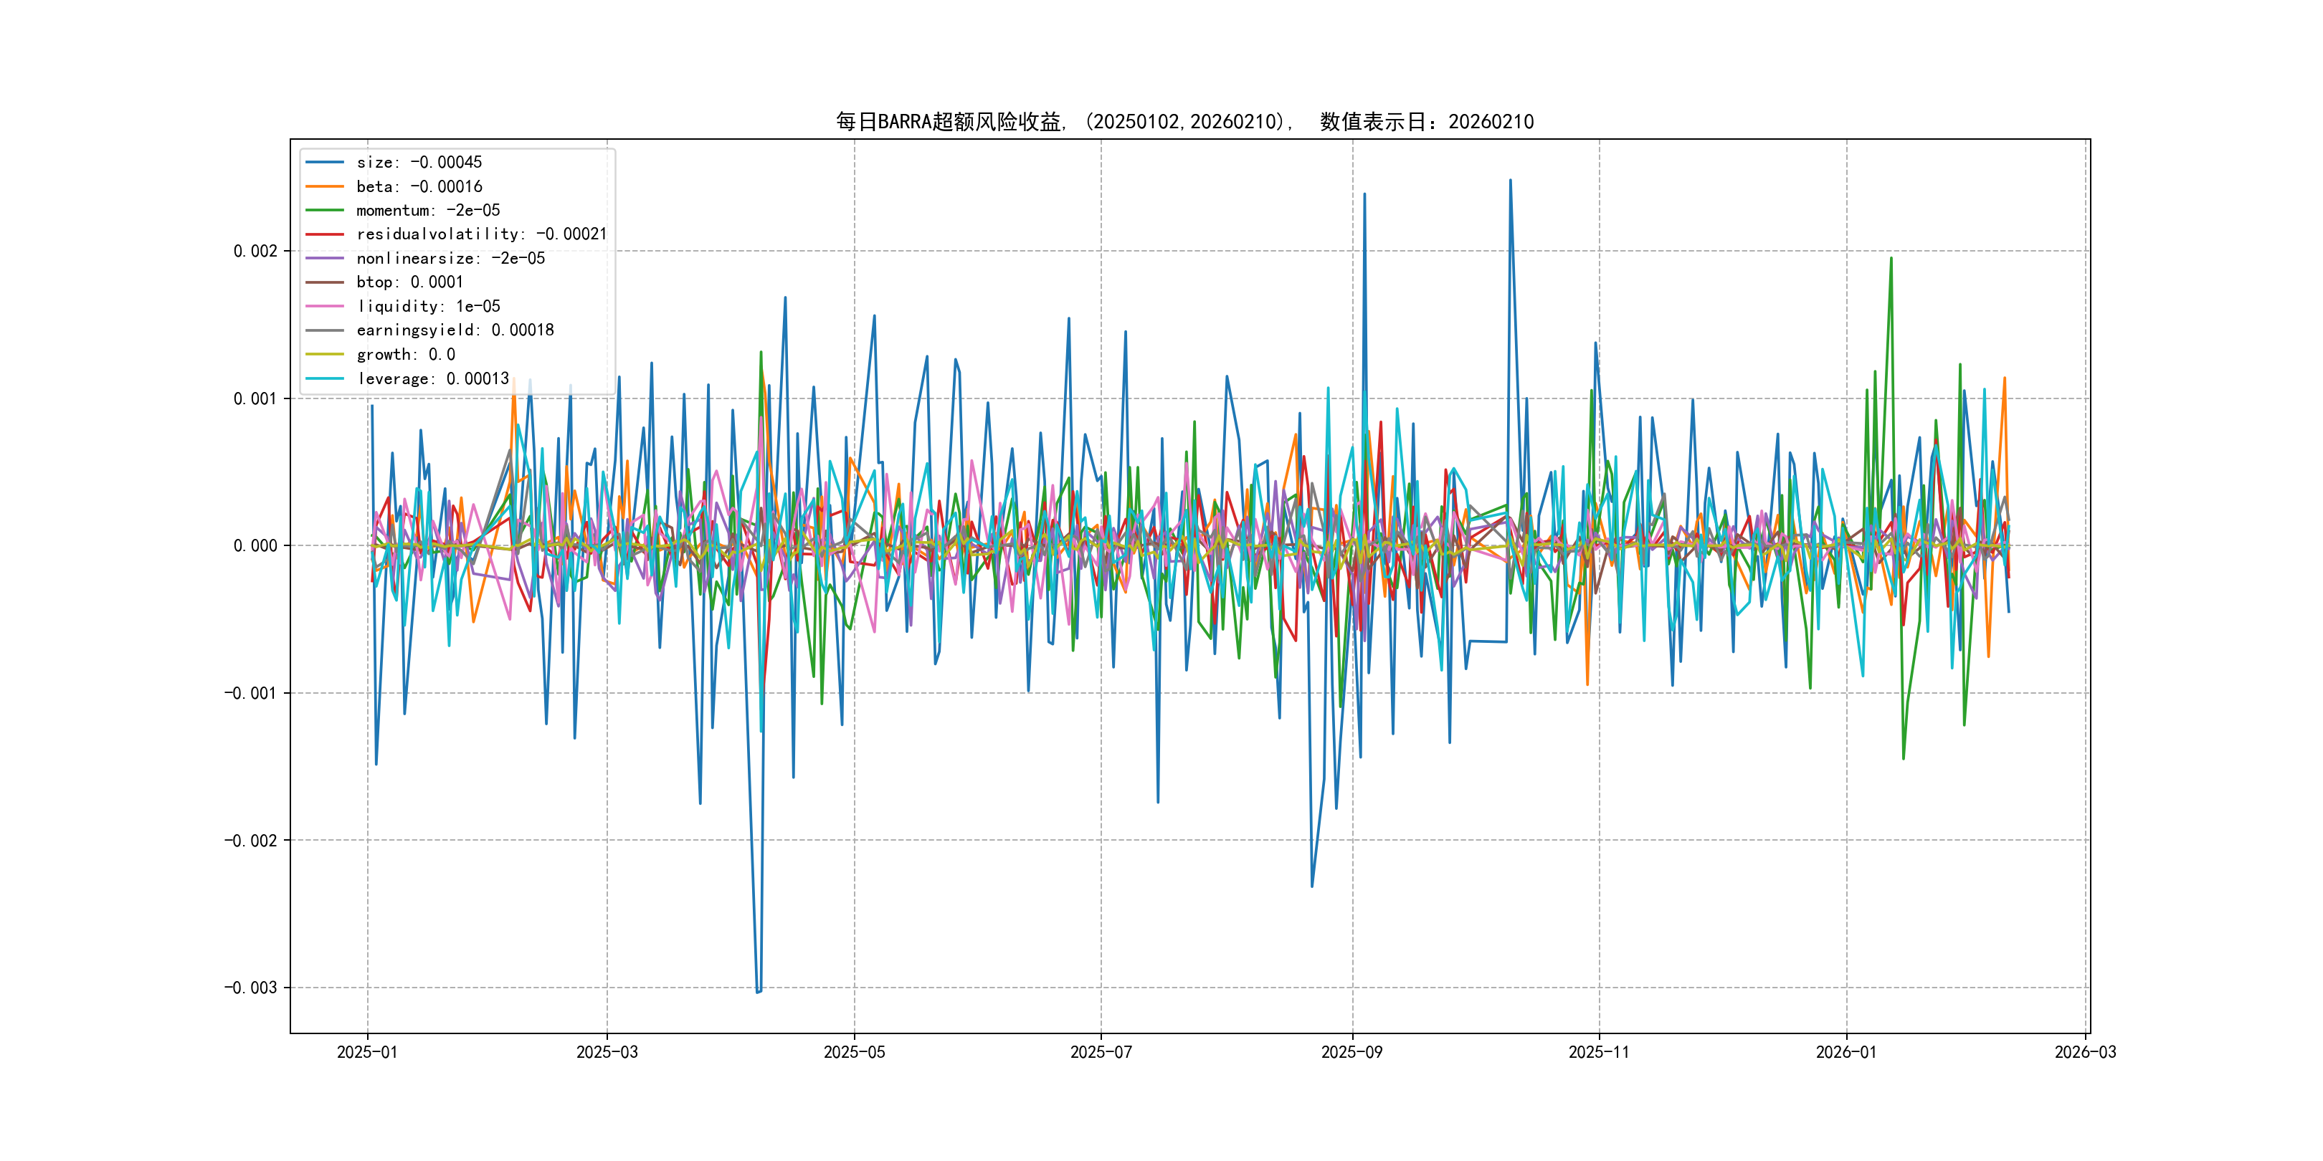Click the -0.001 y-axis tick label

click(251, 693)
